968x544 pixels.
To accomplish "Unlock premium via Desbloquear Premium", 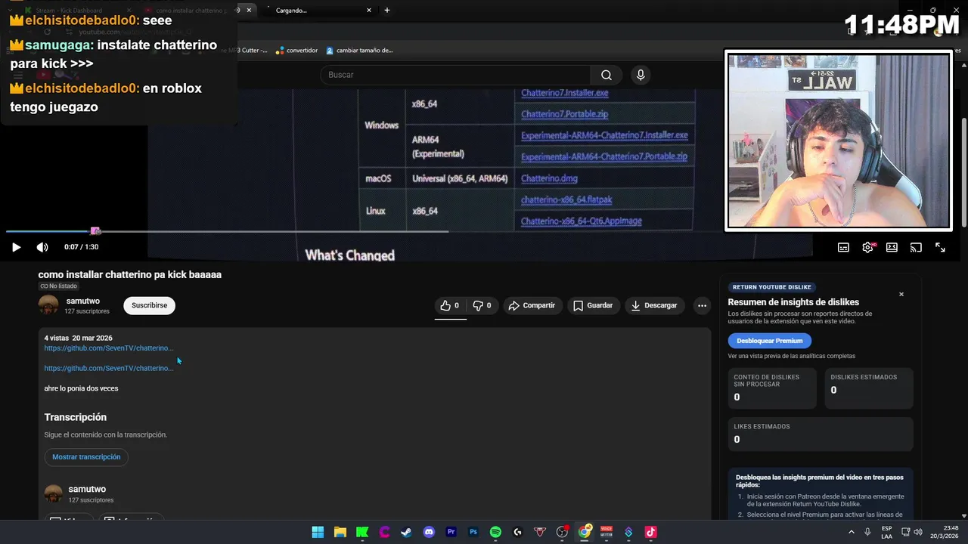I will coord(770,341).
